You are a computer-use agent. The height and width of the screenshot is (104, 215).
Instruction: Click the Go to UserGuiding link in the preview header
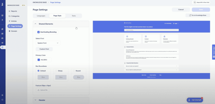pyautogui.click(x=168, y=23)
